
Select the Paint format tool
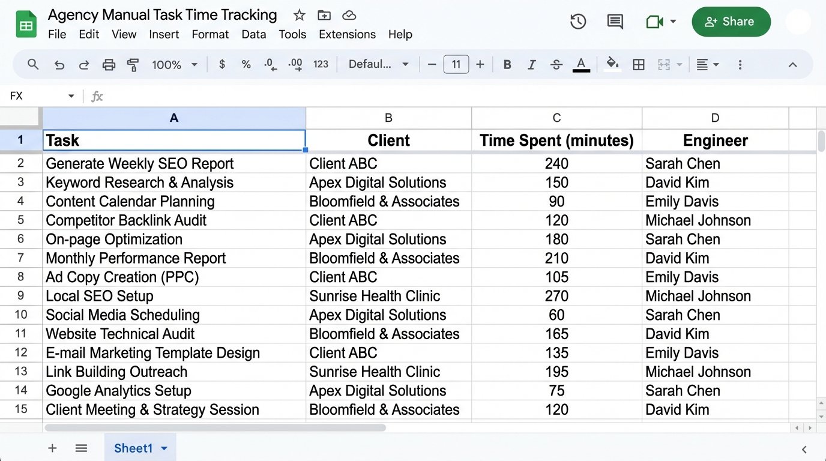[133, 64]
